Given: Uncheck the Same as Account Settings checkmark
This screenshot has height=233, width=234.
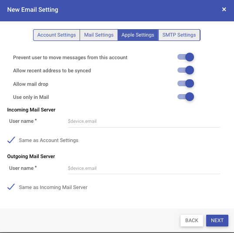Looking at the screenshot, I should click(x=11, y=140).
